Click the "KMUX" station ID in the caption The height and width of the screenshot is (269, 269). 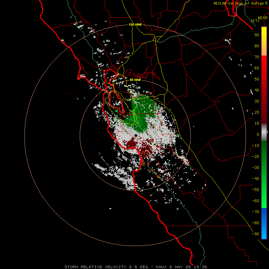(x=161, y=267)
